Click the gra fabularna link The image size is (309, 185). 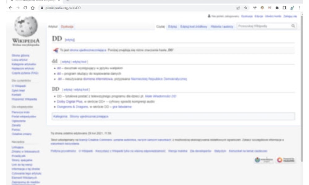click(122, 107)
